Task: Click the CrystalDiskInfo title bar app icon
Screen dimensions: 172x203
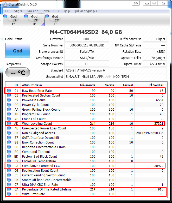Action: click(5, 4)
